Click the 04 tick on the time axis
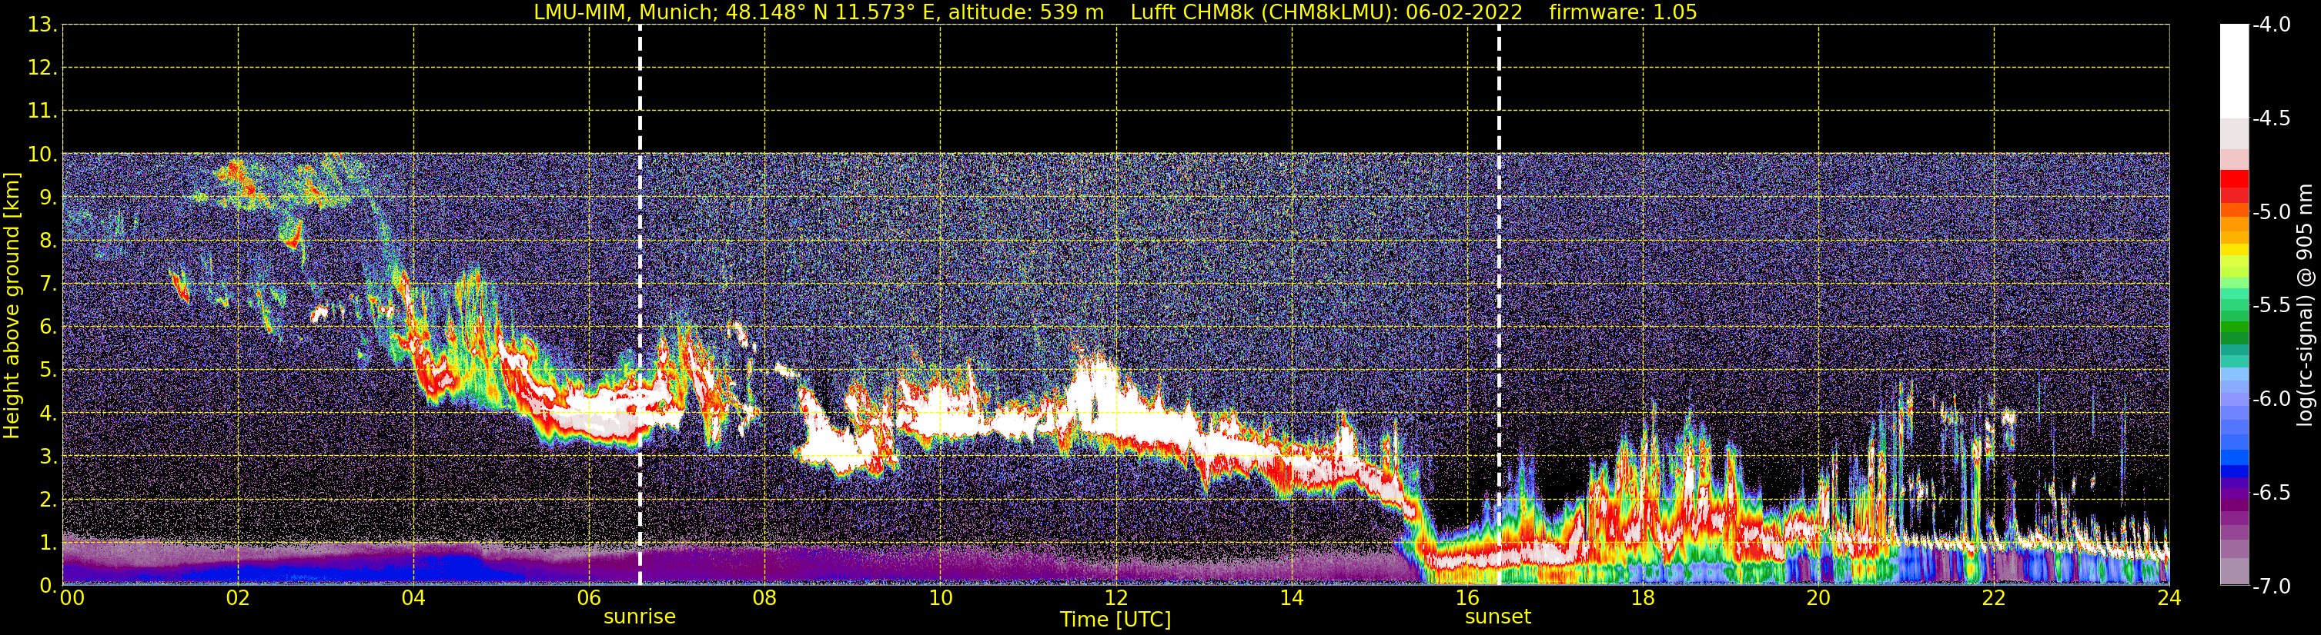The height and width of the screenshot is (635, 2321). (x=413, y=598)
